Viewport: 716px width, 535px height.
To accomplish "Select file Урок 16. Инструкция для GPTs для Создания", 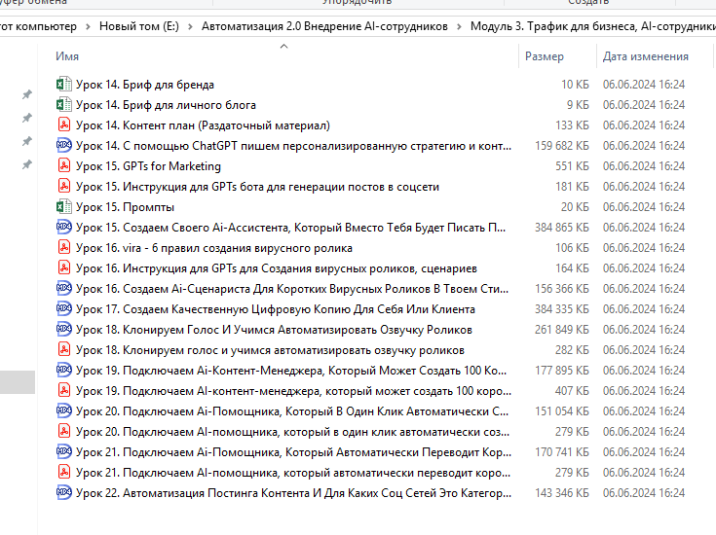I will (277, 268).
